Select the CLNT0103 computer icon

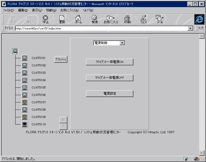[24, 73]
